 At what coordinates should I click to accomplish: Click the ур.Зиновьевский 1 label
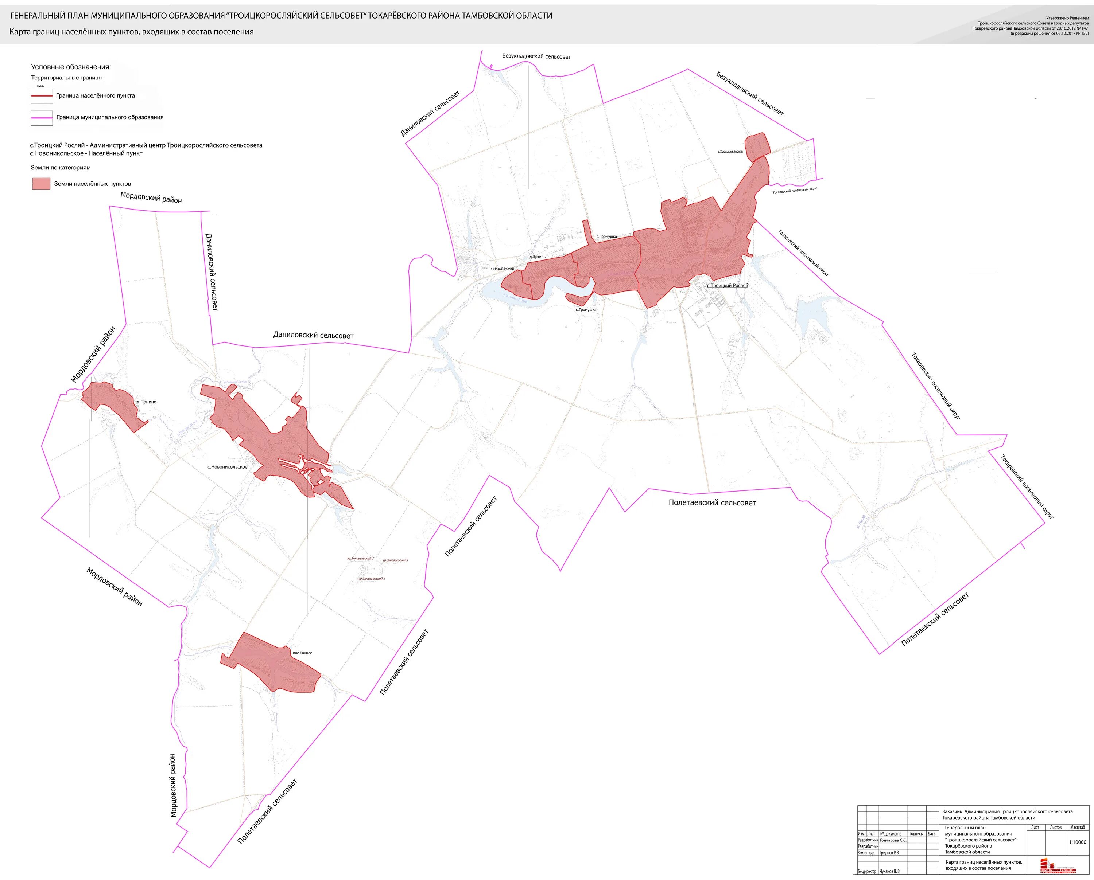tap(372, 578)
